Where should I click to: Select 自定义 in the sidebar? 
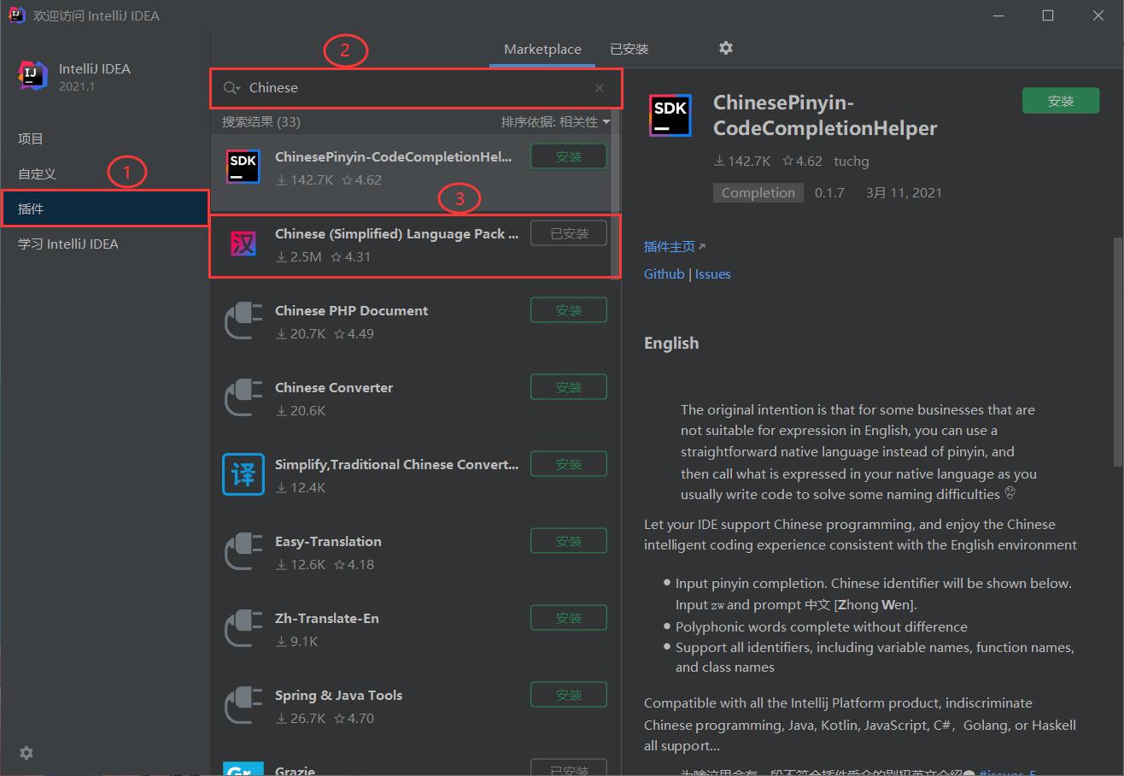[105, 173]
